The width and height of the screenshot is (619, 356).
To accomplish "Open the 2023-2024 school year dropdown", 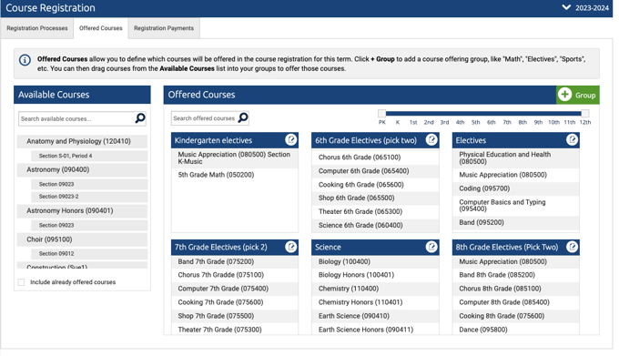I will 586,8.
